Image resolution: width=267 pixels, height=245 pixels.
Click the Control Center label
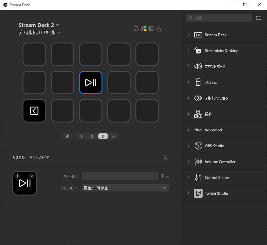pos(217,177)
